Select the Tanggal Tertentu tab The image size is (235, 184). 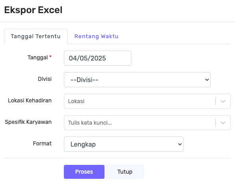(x=36, y=36)
